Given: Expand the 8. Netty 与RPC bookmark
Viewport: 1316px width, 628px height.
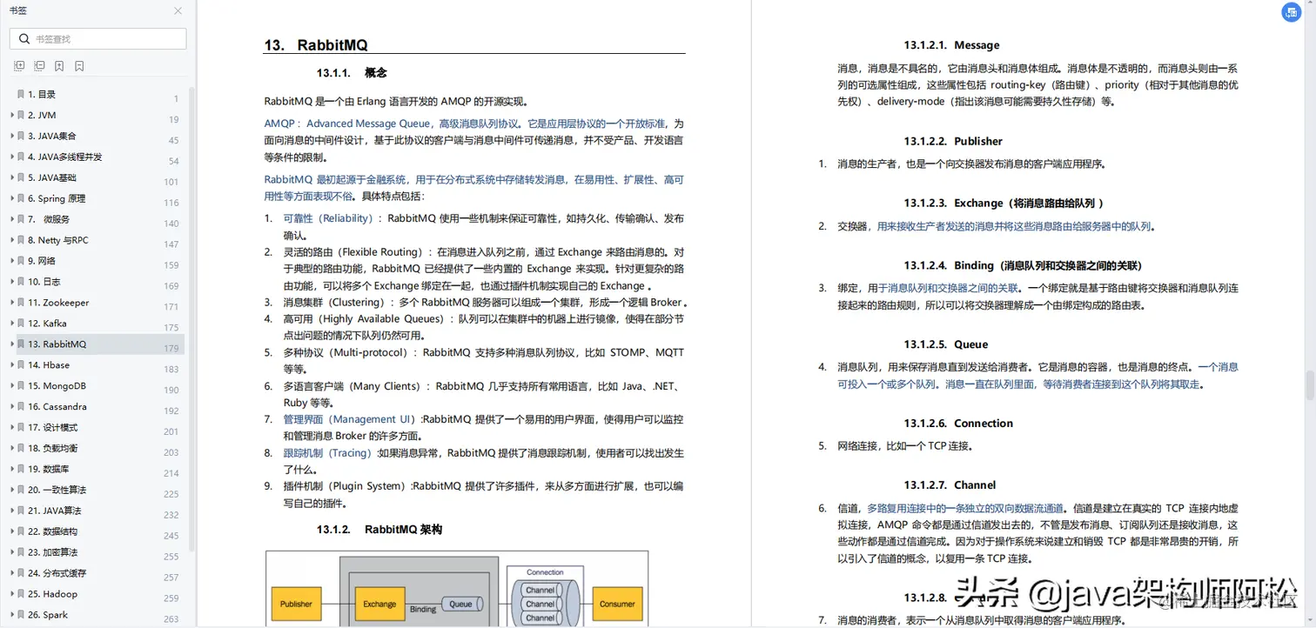Looking at the screenshot, I should (x=11, y=240).
